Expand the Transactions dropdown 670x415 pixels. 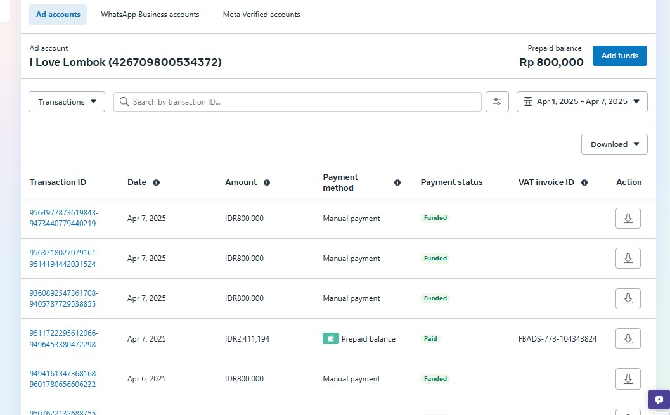67,102
